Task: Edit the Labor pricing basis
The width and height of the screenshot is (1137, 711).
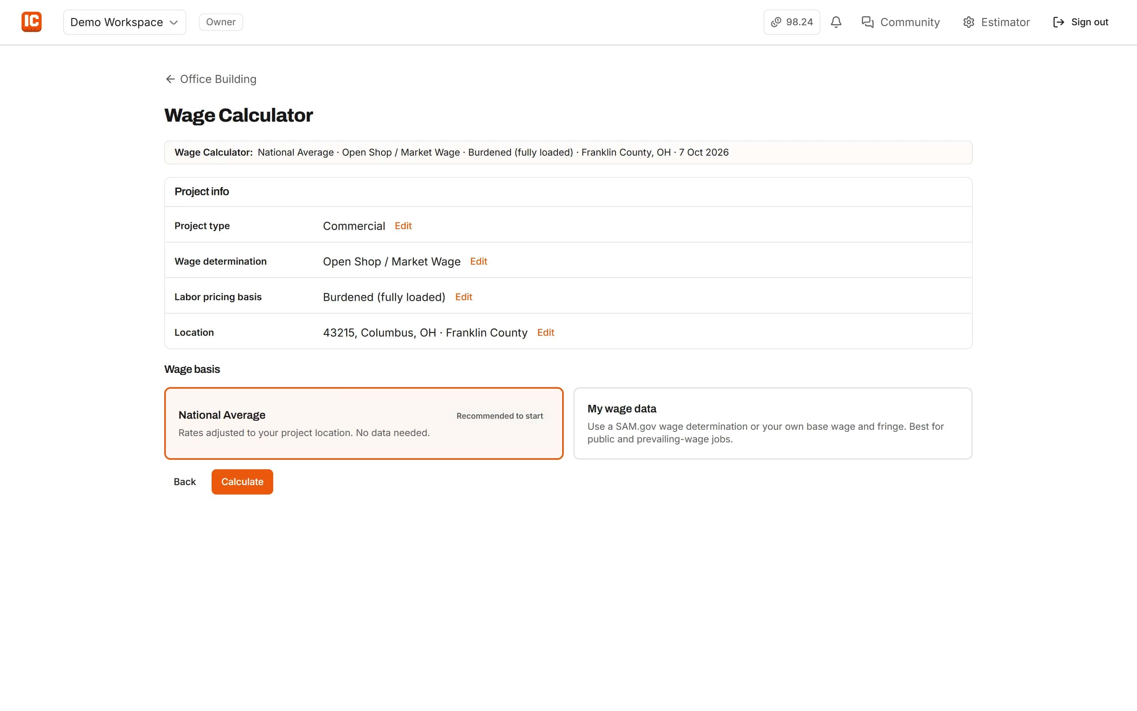Action: tap(463, 297)
